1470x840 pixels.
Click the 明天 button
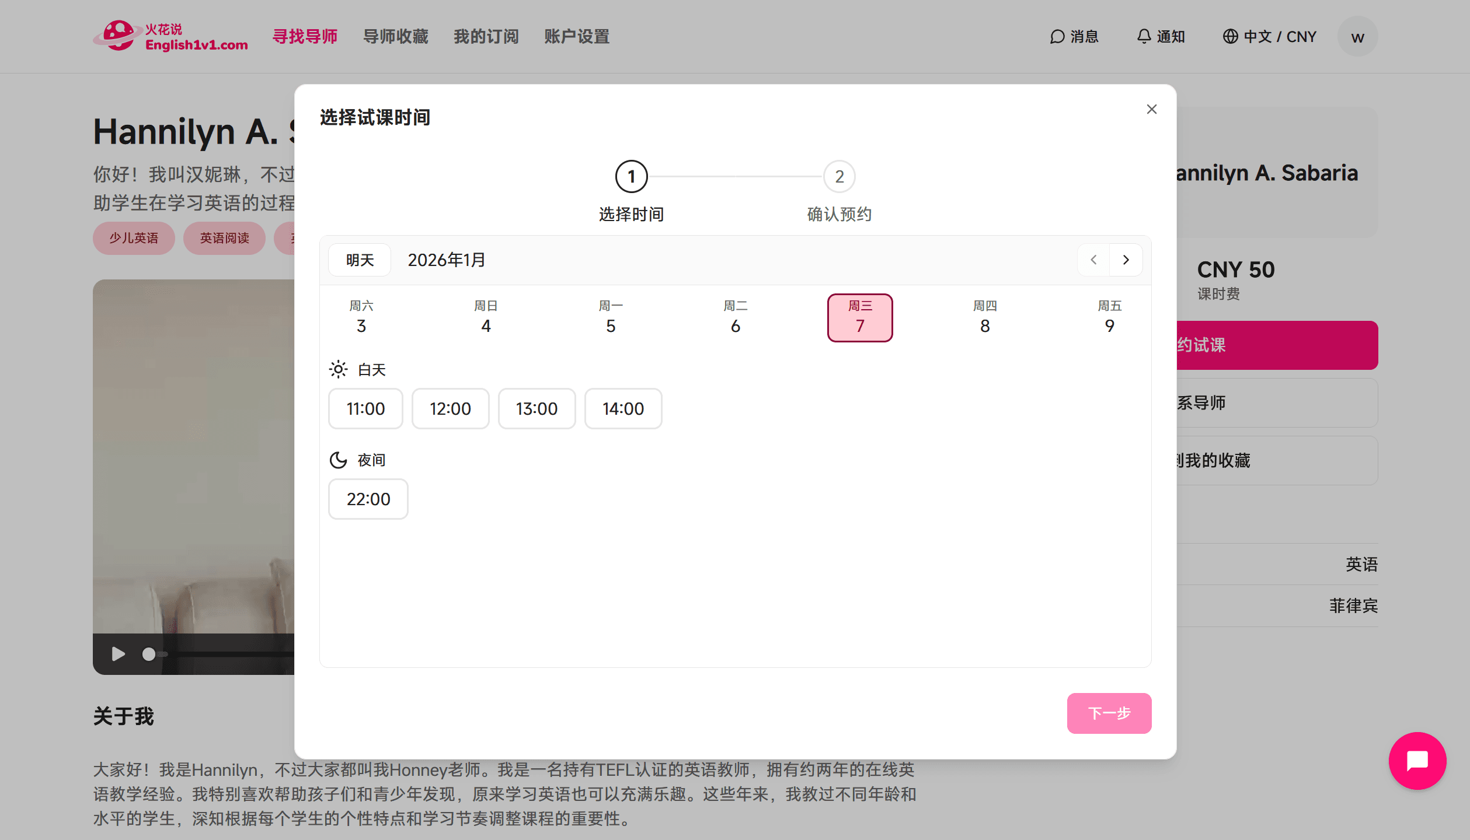coord(360,260)
